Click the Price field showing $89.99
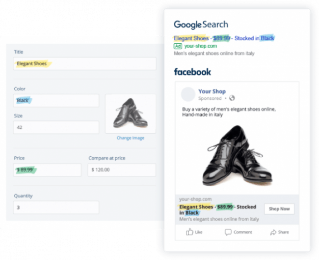Image resolution: width=319 pixels, height=260 pixels. click(47, 170)
